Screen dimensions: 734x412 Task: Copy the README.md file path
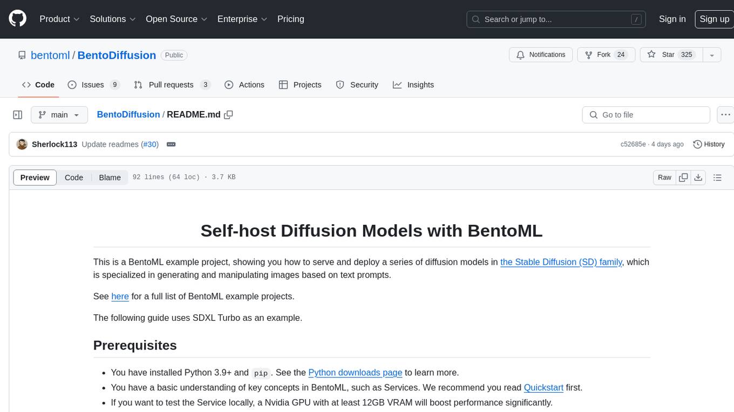228,114
